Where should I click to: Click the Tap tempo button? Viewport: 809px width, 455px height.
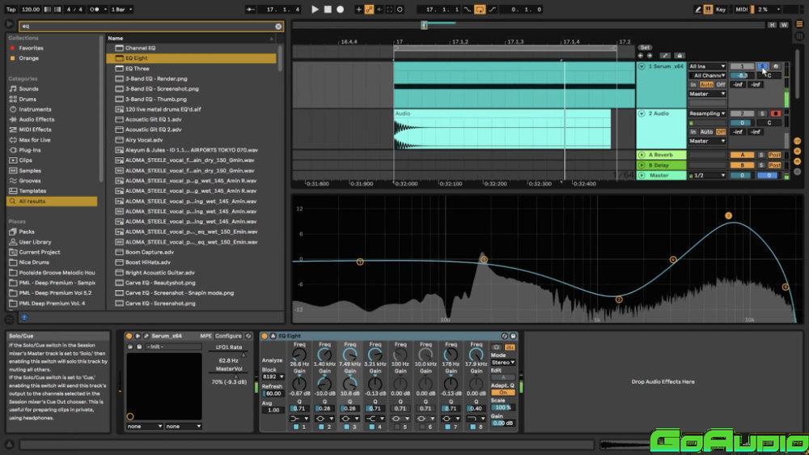[x=11, y=9]
